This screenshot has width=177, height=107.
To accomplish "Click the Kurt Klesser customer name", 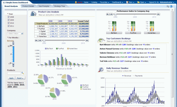I will [x=105, y=45].
